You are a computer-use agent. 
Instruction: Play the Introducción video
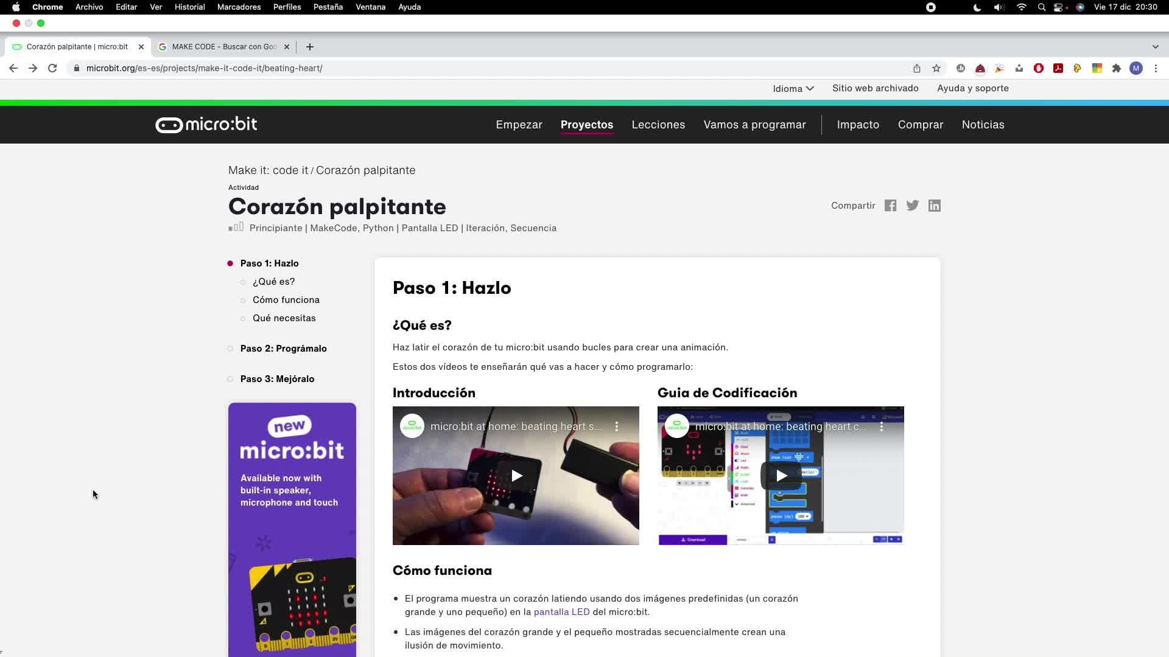[x=516, y=476]
